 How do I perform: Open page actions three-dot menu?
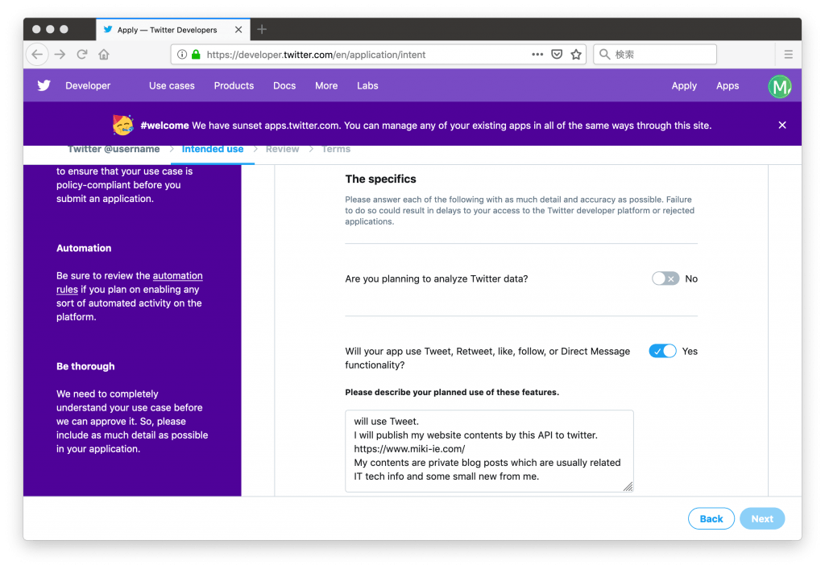(x=537, y=55)
